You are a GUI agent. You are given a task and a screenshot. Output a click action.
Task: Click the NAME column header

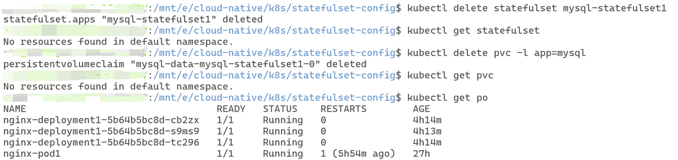[x=15, y=109]
